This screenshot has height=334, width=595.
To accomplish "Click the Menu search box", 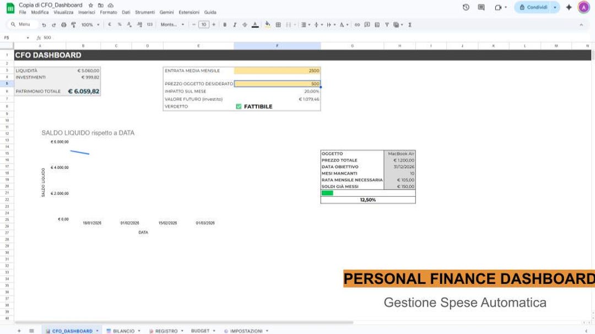I will click(23, 25).
